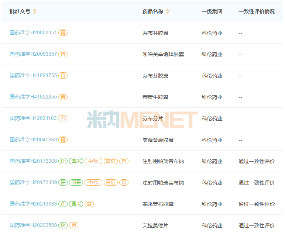Click 国采 badge in H20173308 row
Image resolution: width=285 pixels, height=238 pixels.
(76, 161)
